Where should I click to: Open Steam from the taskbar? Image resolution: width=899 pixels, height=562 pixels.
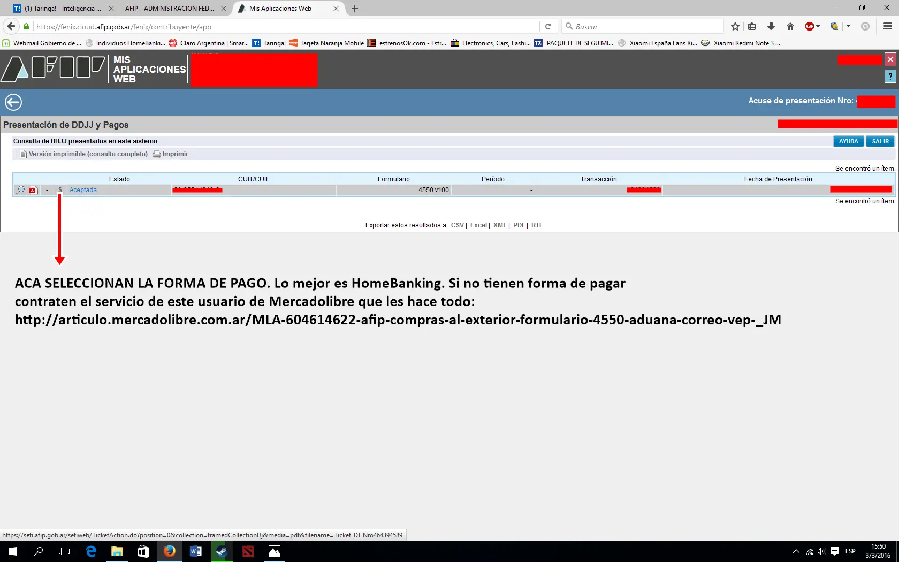point(222,551)
